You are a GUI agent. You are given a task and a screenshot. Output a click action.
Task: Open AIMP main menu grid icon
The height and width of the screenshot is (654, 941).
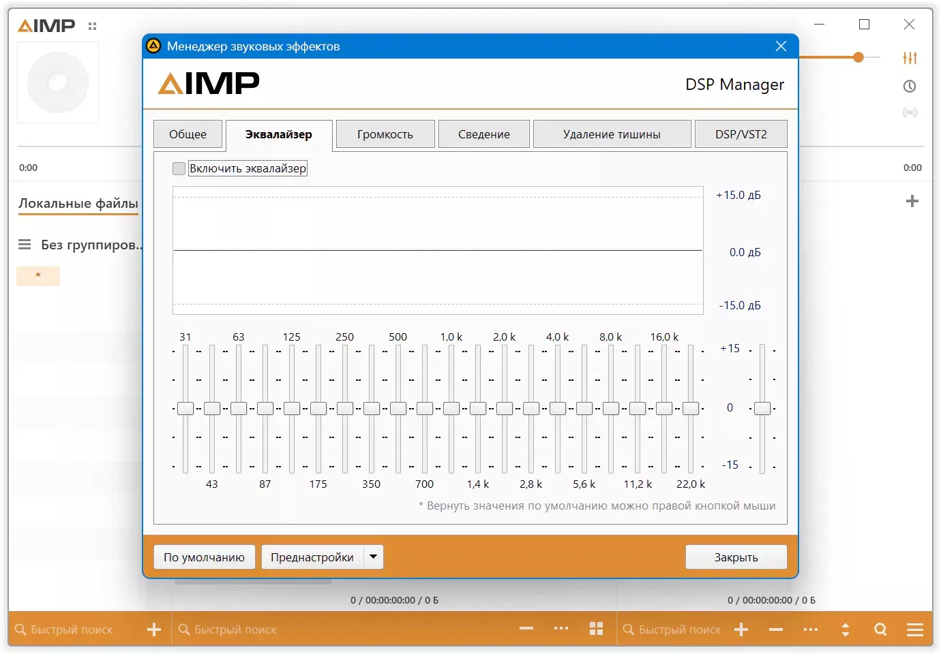click(x=93, y=27)
